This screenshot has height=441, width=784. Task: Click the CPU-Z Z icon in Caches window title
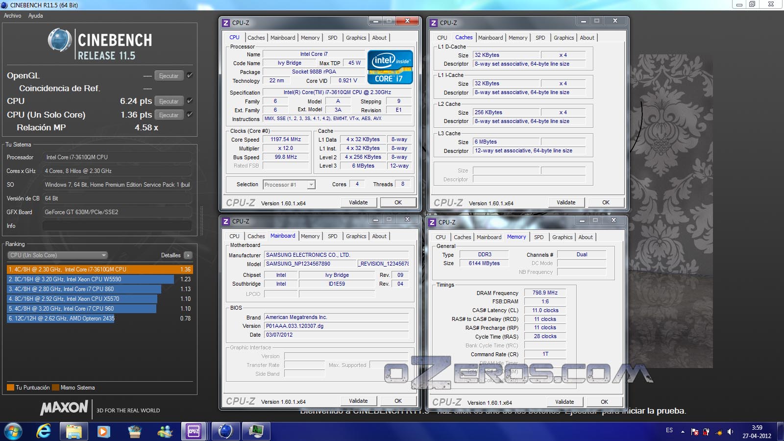[433, 23]
